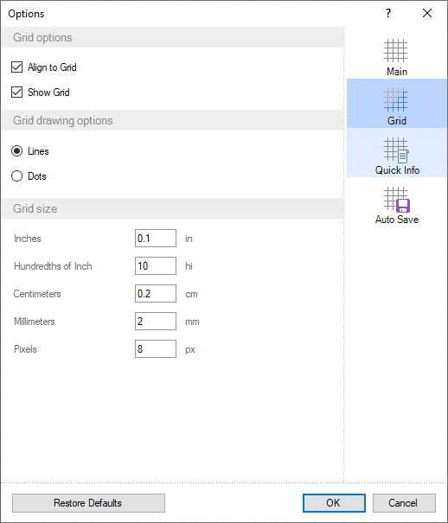This screenshot has height=523, width=448.
Task: Select the Millimeters input box
Action: 156,322
